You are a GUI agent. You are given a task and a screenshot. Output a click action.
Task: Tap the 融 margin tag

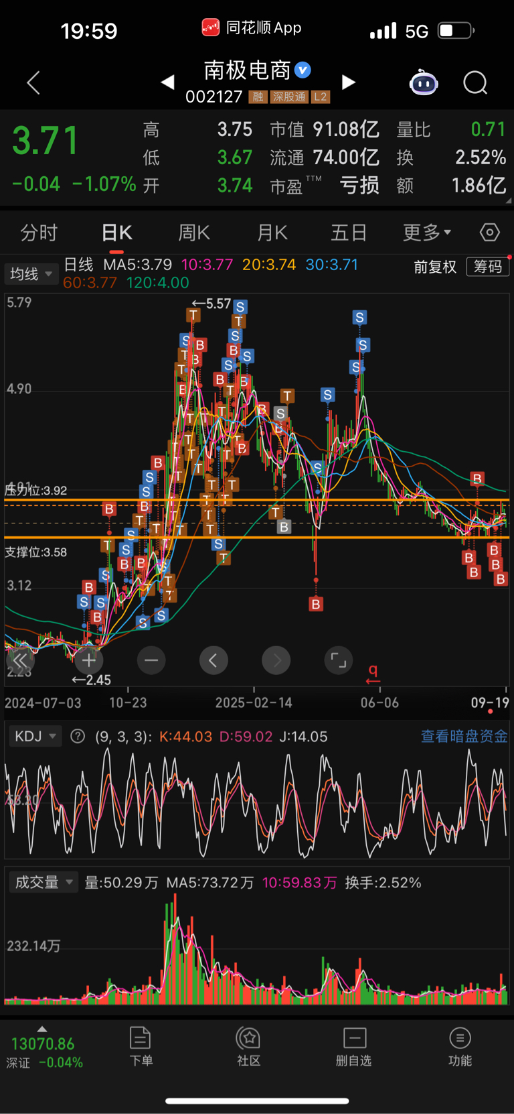258,97
